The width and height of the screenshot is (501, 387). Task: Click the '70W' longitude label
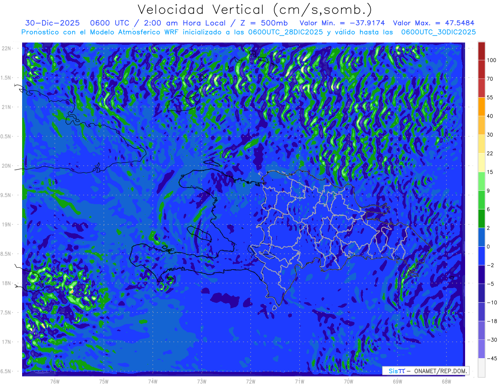click(x=349, y=382)
